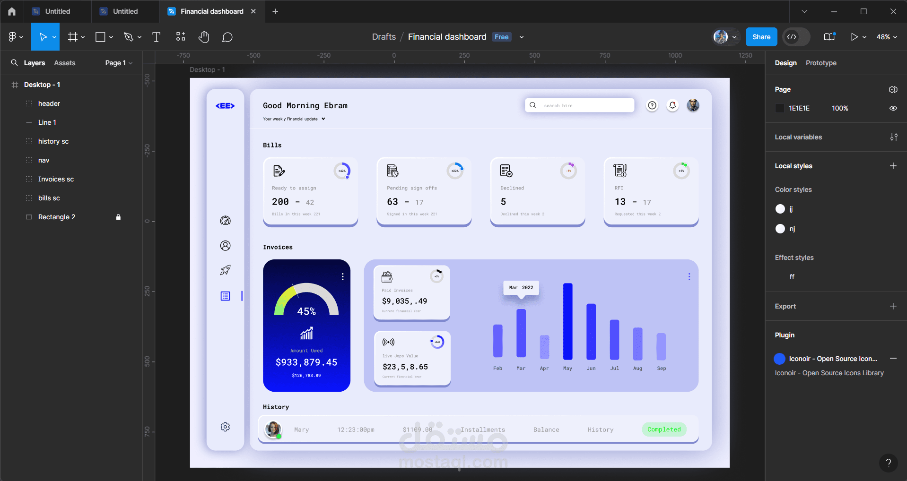Open the presentation options dropdown arrow
Image resolution: width=907 pixels, height=481 pixels.
point(864,37)
